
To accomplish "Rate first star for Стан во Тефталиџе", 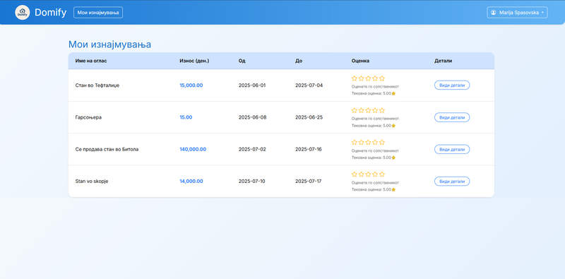I will (355, 78).
